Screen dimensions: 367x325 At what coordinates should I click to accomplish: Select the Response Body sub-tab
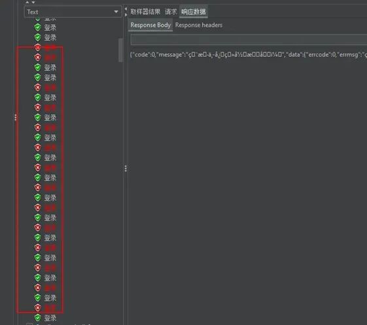click(x=150, y=25)
